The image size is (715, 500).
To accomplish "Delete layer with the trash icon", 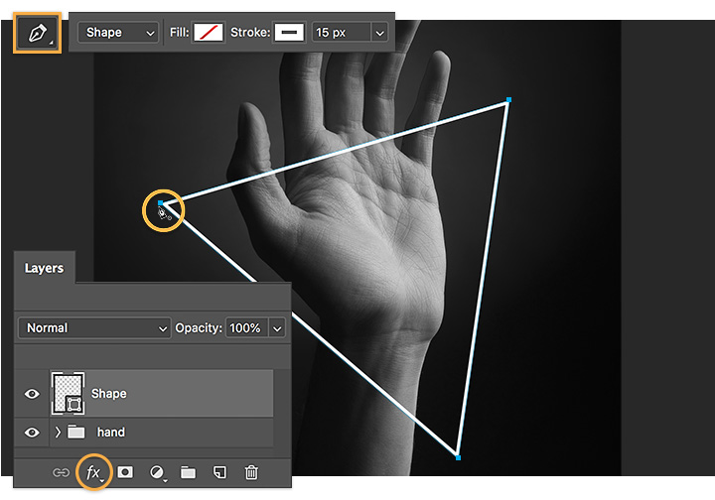I will (251, 472).
